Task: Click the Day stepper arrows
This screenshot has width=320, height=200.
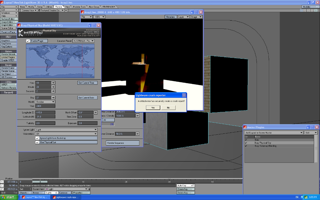Action: pyautogui.click(x=53, y=97)
